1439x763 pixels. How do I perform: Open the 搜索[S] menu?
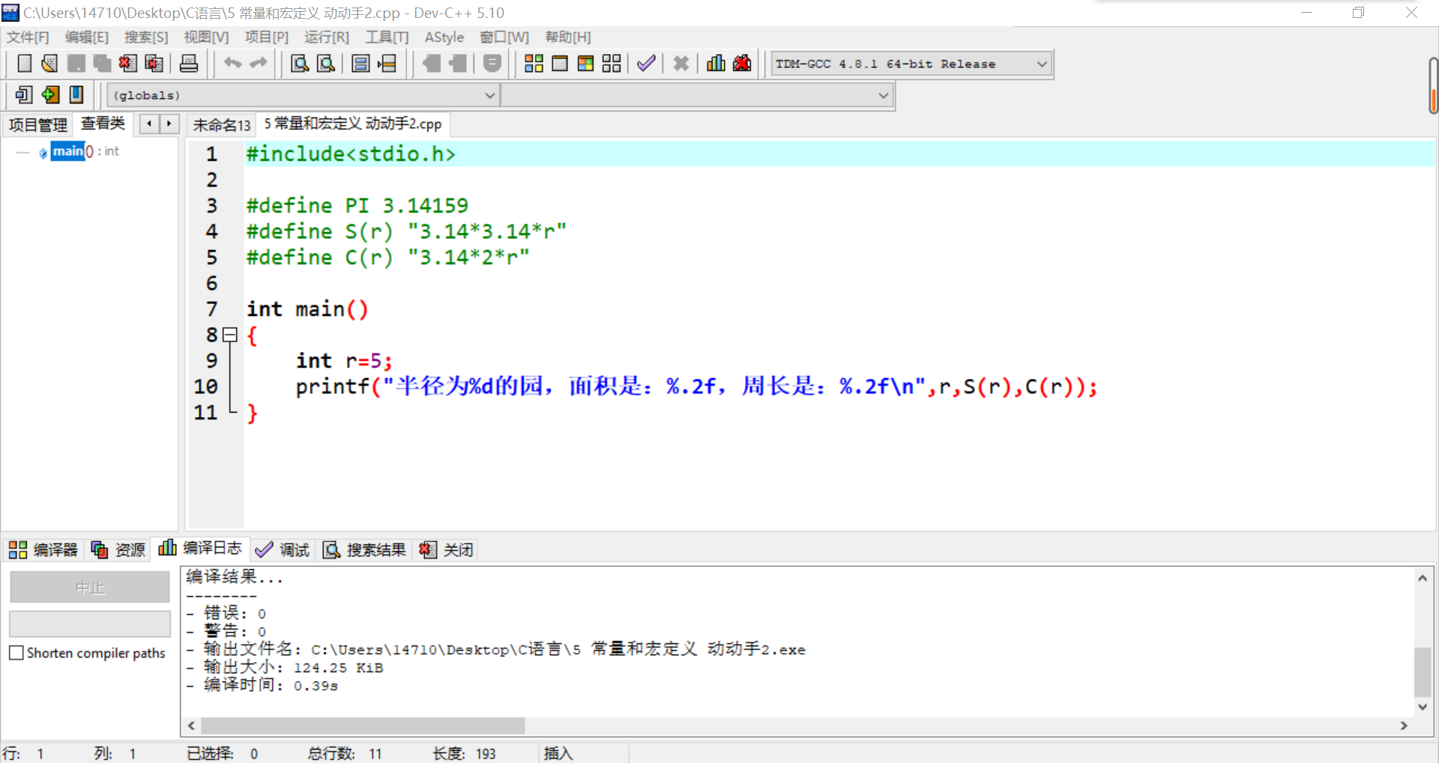(x=146, y=37)
